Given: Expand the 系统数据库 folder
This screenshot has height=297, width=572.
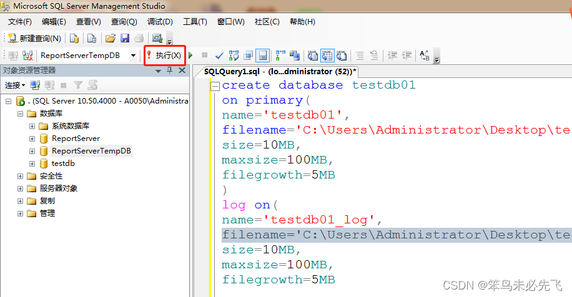Looking at the screenshot, I should pos(32,126).
